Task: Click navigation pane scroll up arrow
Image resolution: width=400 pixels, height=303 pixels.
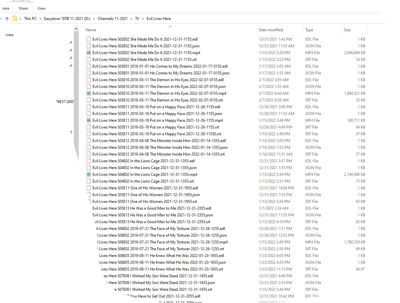Action: (76, 29)
